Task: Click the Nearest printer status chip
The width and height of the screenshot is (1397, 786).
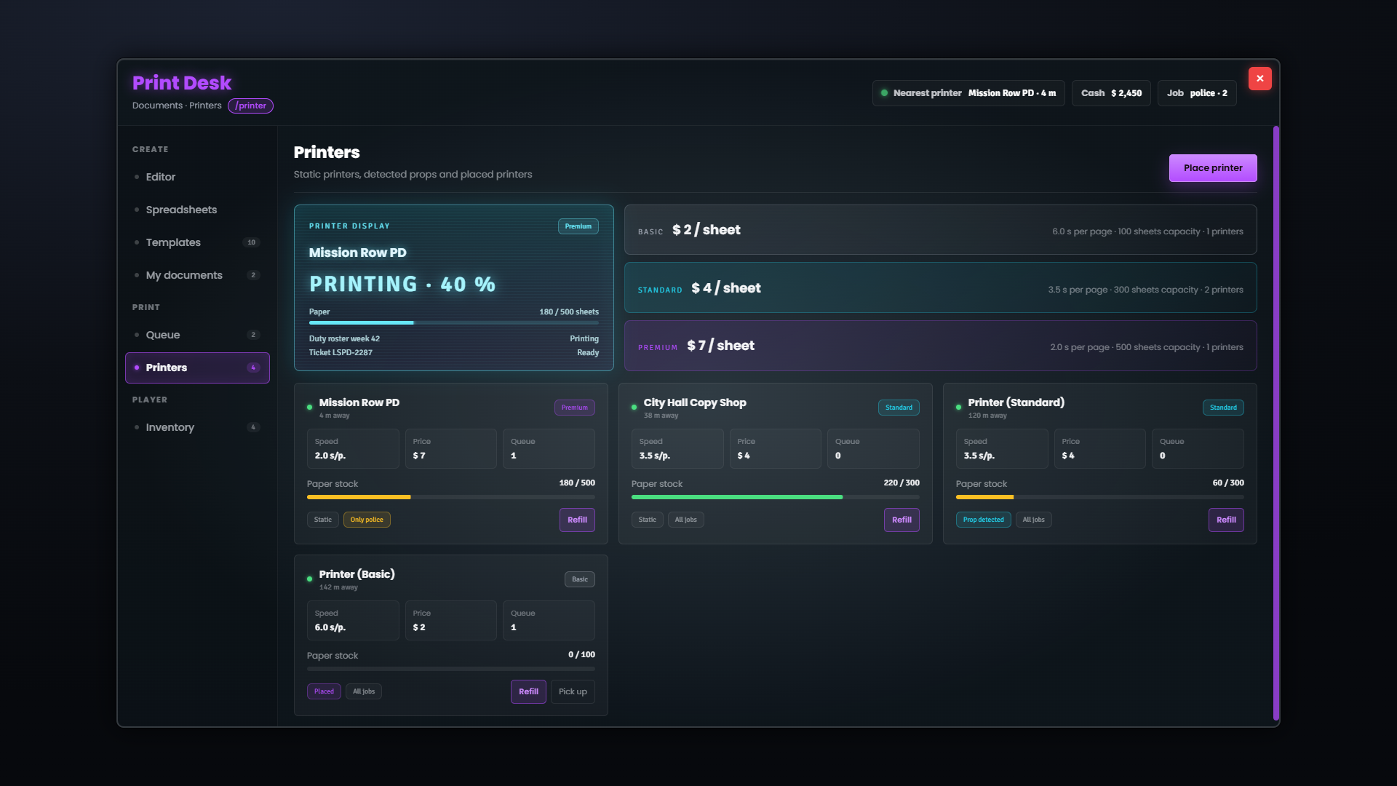Action: point(968,93)
